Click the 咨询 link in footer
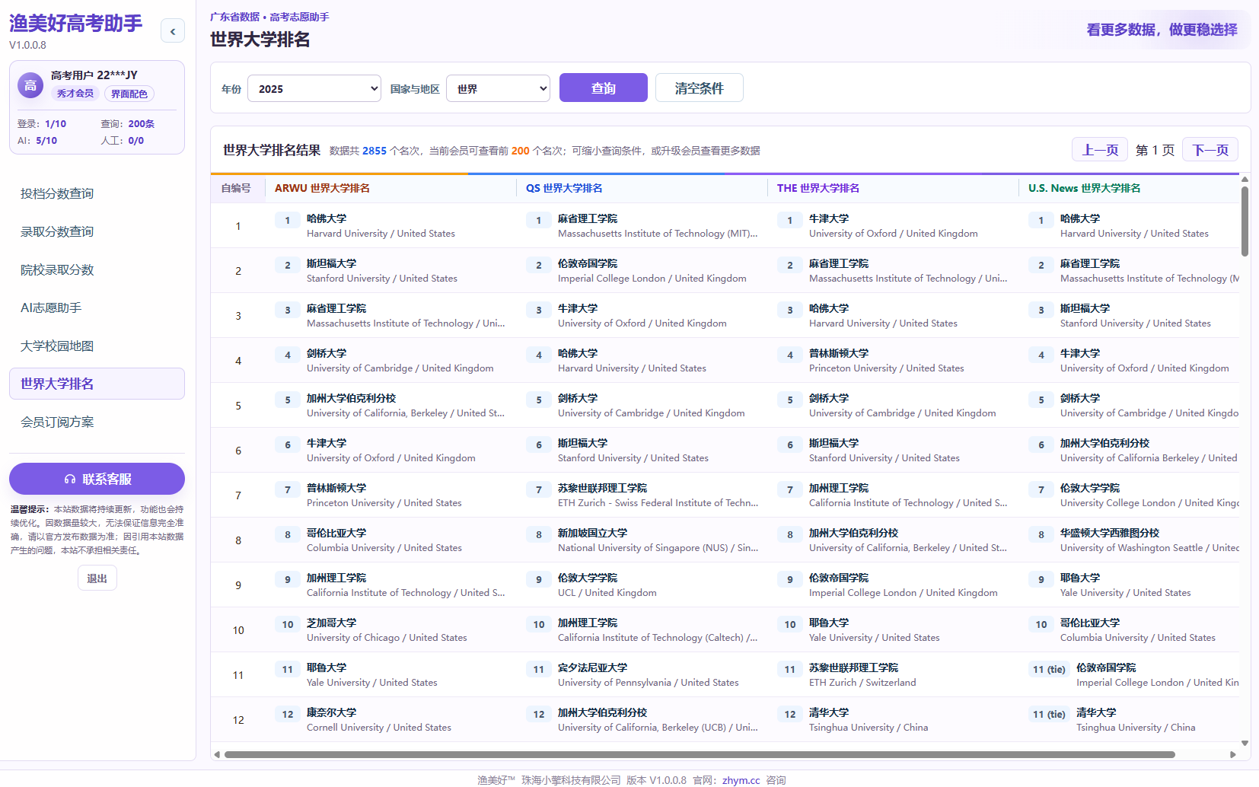Viewport: 1259px width, 787px height. coord(776,780)
